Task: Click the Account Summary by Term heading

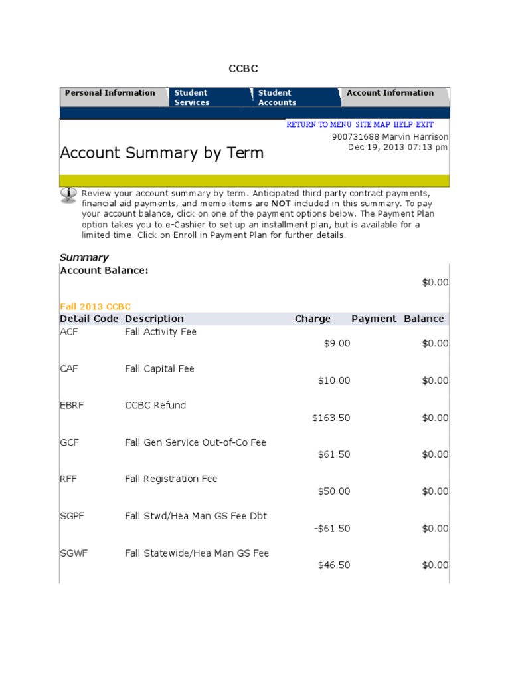Action: click(161, 153)
